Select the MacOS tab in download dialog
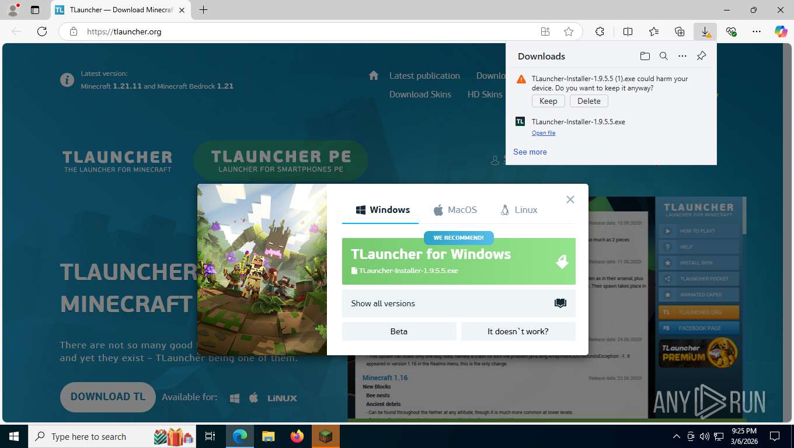 455,210
